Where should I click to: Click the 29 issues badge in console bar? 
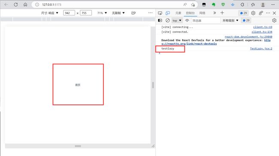[x=246, y=21]
